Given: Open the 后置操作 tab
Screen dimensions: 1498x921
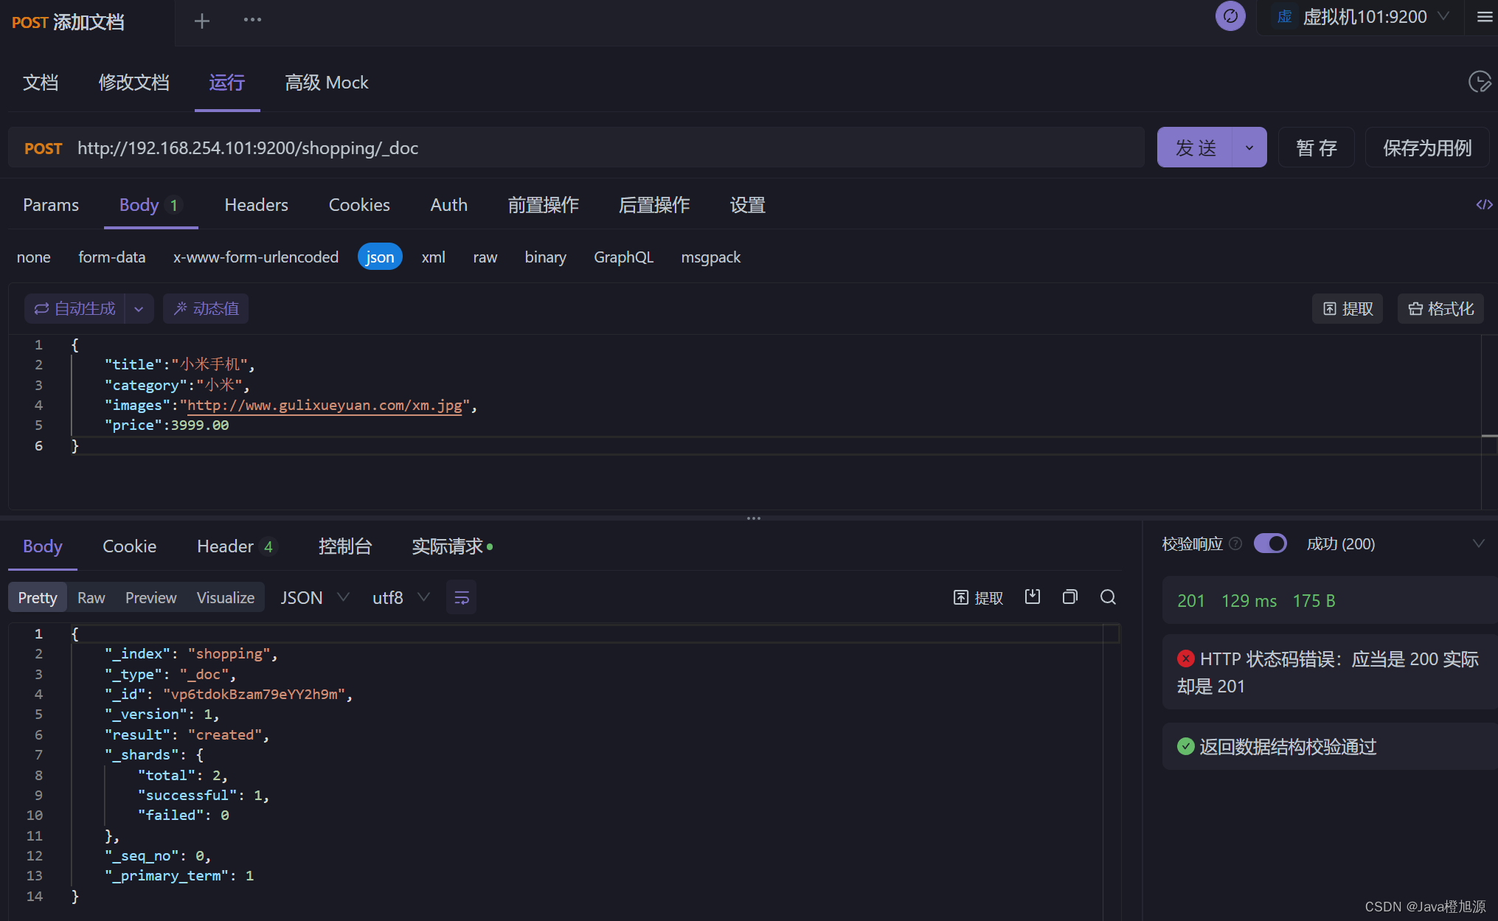Looking at the screenshot, I should (654, 204).
